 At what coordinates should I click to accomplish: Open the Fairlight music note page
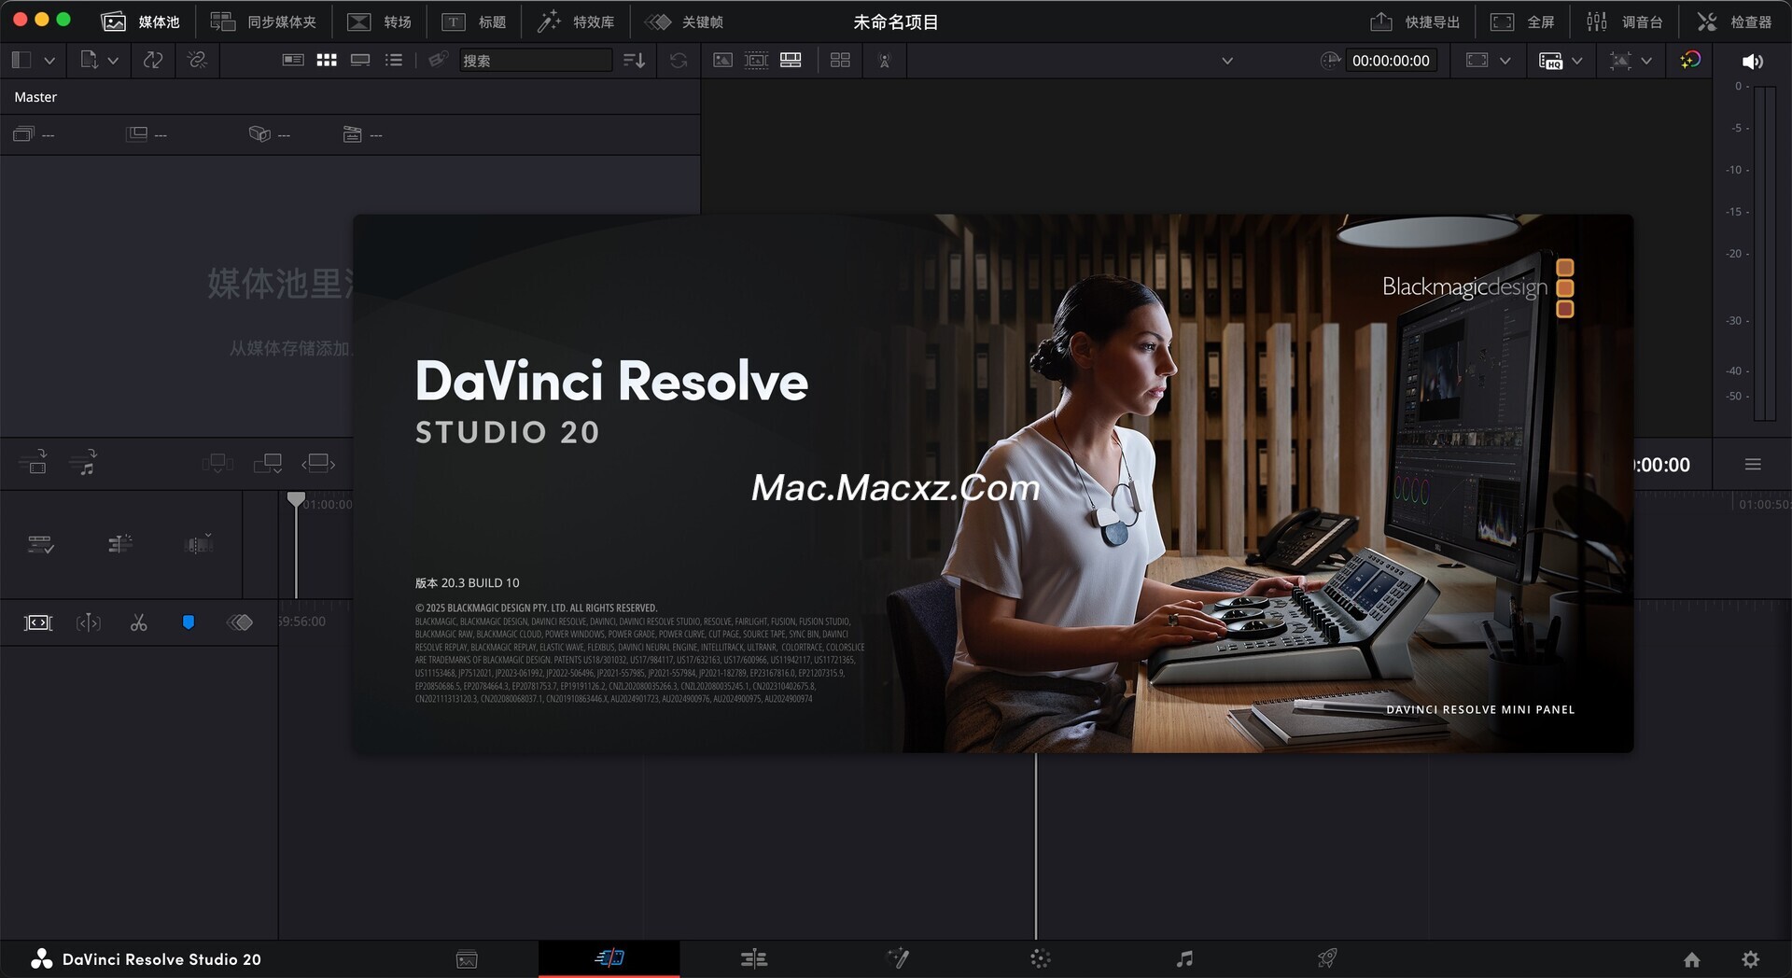1184,959
